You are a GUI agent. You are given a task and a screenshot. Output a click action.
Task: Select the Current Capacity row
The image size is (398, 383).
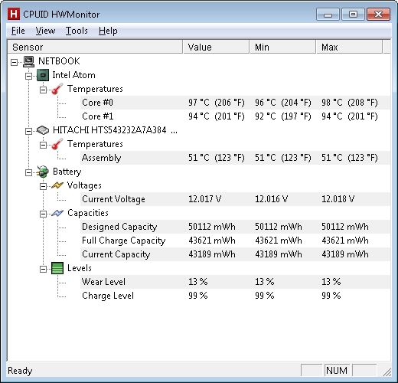pos(235,254)
